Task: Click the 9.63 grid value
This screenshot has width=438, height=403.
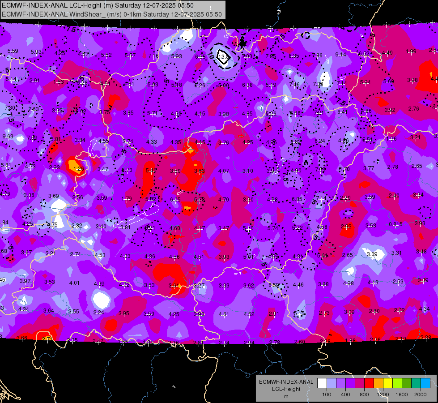Action: (8, 137)
